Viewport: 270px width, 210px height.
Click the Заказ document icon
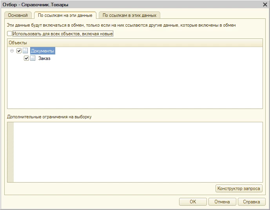click(x=33, y=58)
